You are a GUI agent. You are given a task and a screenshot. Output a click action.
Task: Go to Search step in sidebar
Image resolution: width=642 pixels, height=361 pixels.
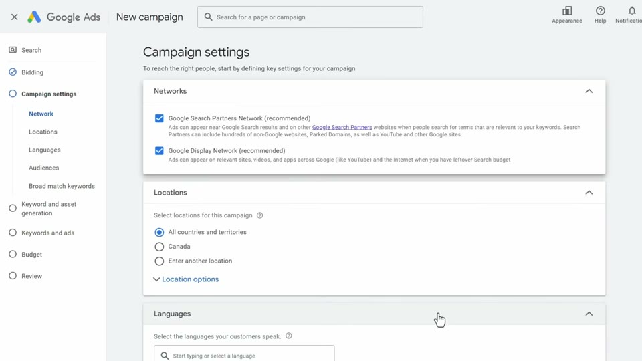31,50
